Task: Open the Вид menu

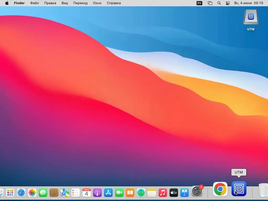Action: [65, 3]
